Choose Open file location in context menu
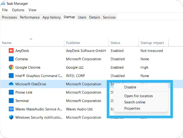Screen dimensions: 183x138 [139, 96]
